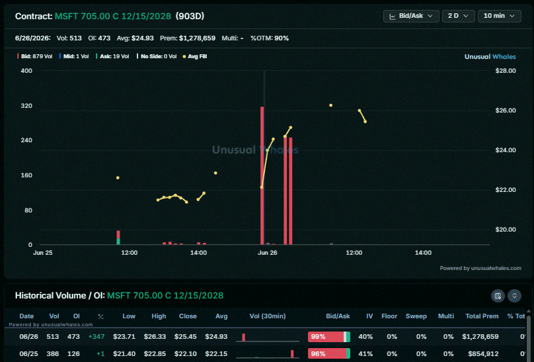Click the $854,912 total premium cell
This screenshot has width=534, height=362.
483,354
